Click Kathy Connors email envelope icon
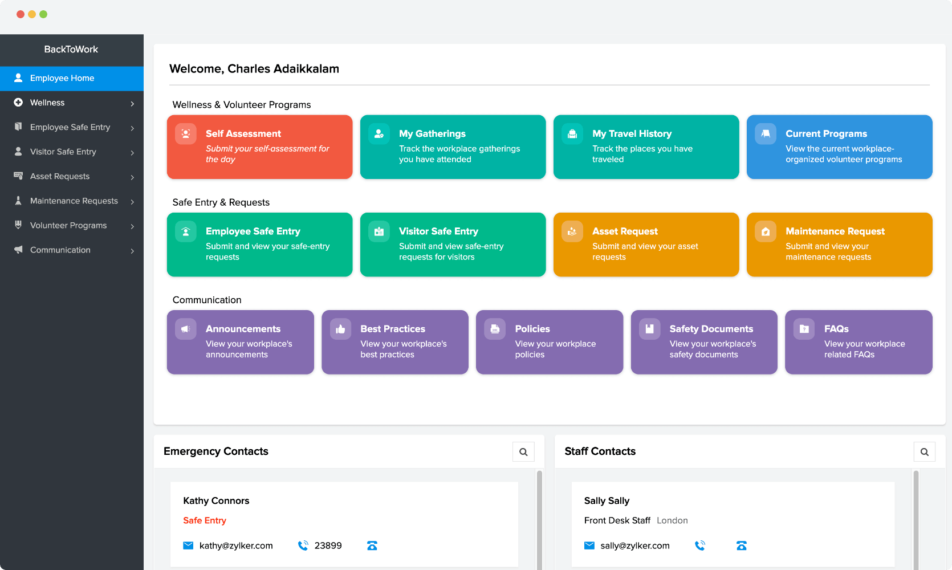952x570 pixels. point(188,545)
